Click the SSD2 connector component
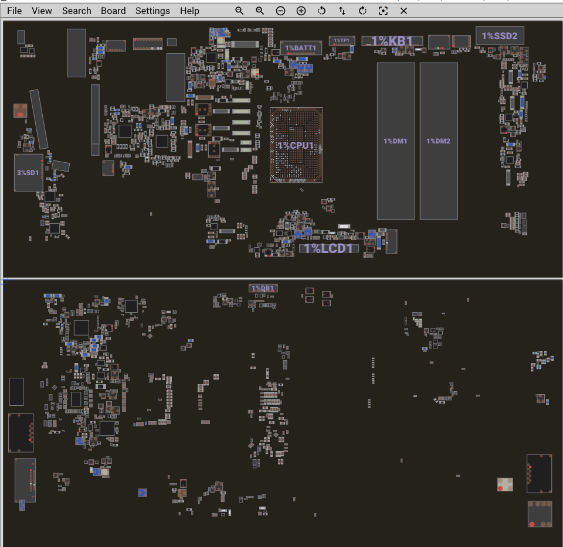Viewport: 563px width, 547px height. click(500, 36)
